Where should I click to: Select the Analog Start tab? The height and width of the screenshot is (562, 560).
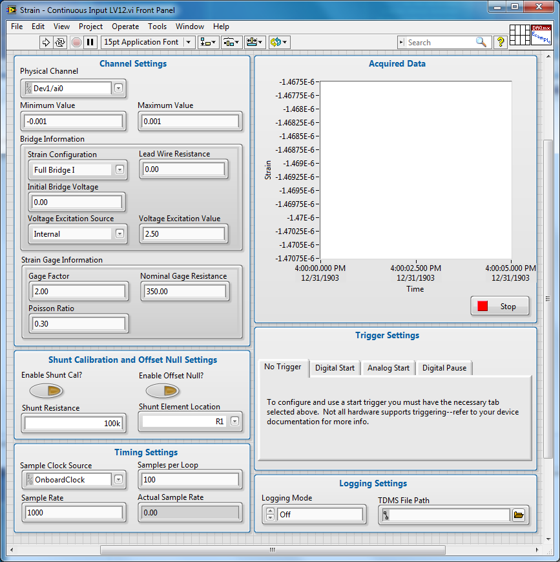point(388,368)
